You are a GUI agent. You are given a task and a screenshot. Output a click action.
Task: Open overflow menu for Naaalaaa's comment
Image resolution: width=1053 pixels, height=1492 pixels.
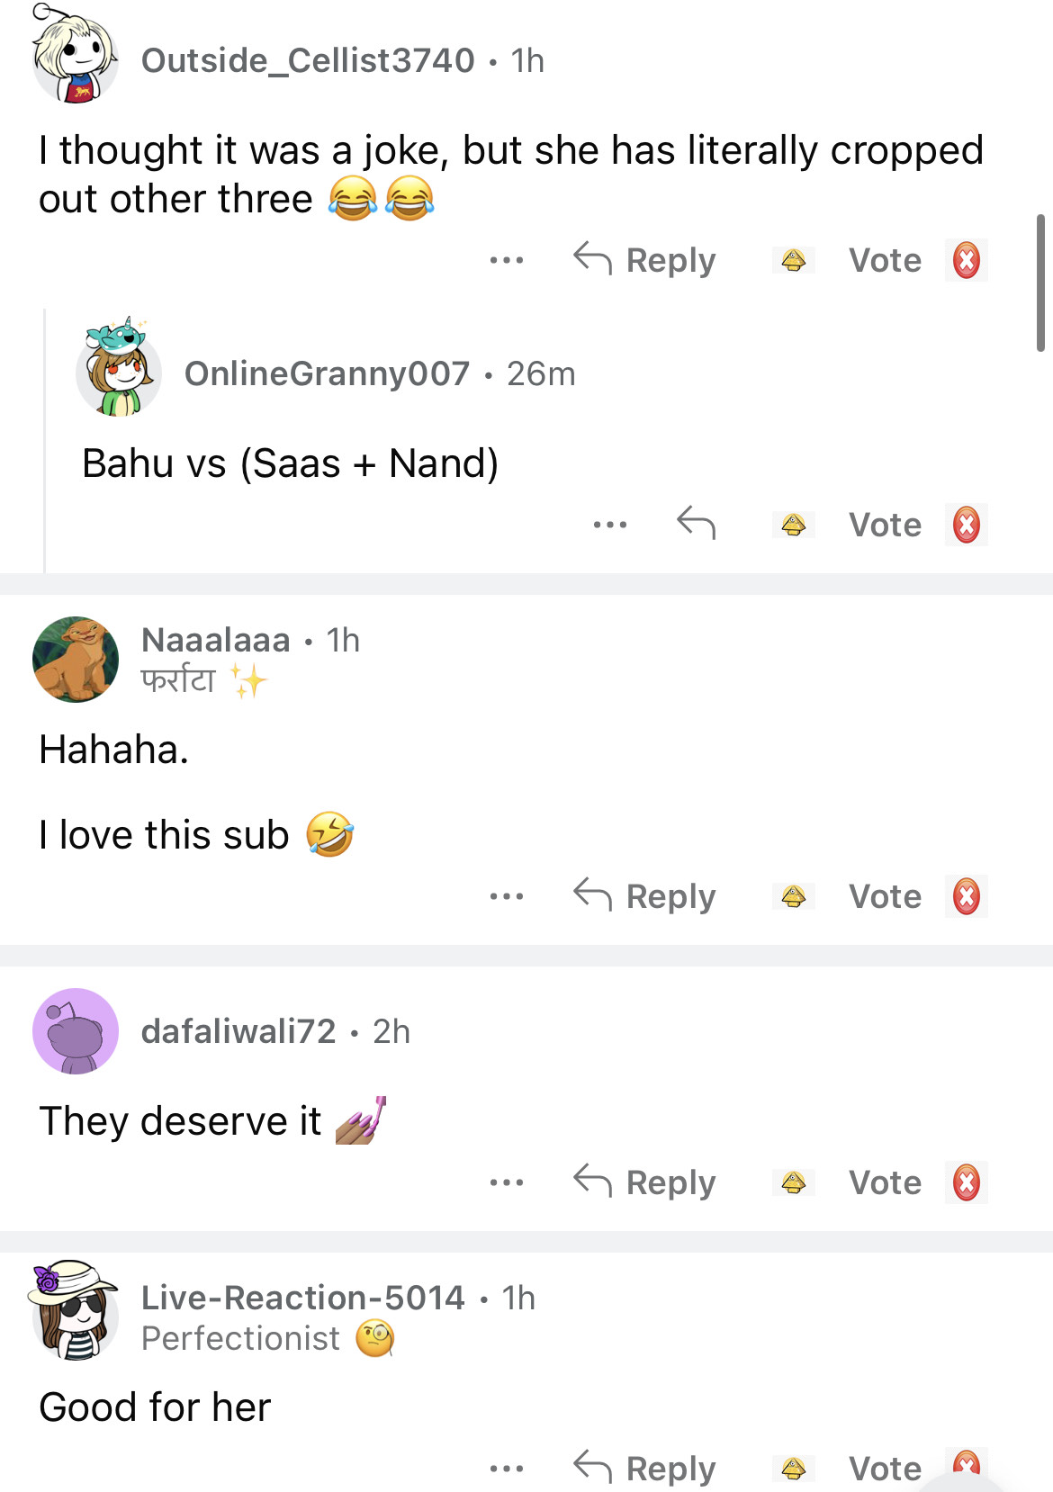[507, 896]
